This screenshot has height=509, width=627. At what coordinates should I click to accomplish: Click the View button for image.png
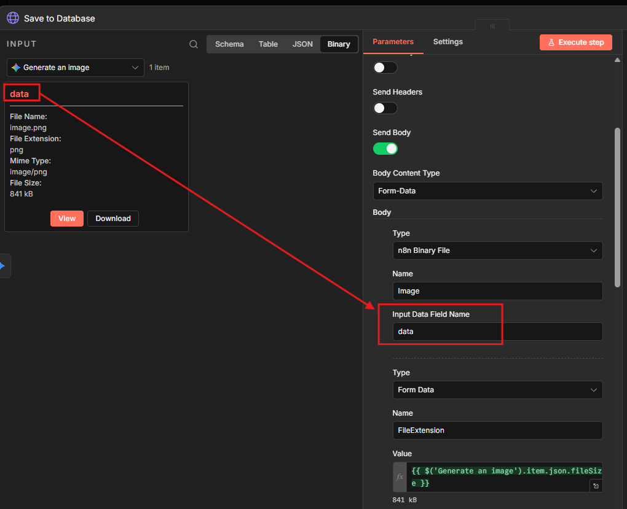click(67, 219)
